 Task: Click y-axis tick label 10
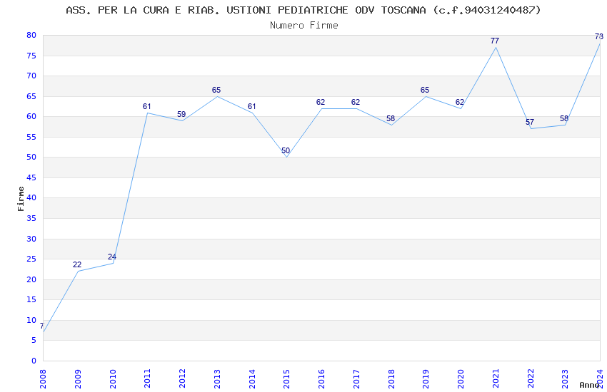pyautogui.click(x=31, y=320)
